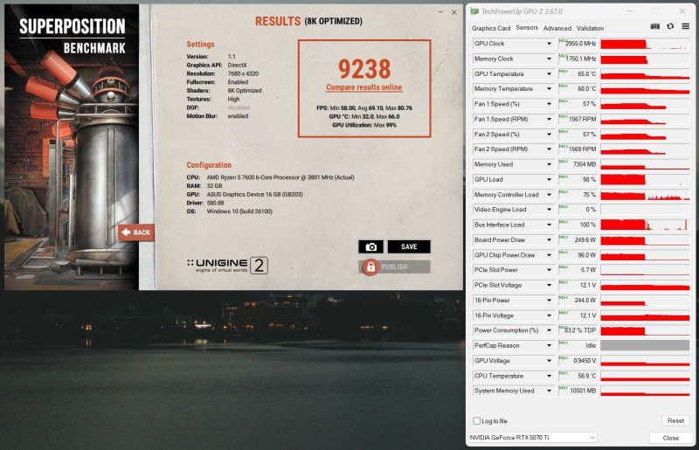
Task: Expand the GPU Clock sensor dropdown
Action: (549, 44)
